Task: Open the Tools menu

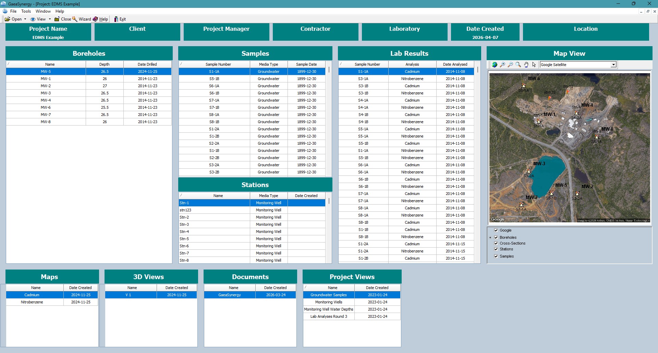Action: point(26,11)
